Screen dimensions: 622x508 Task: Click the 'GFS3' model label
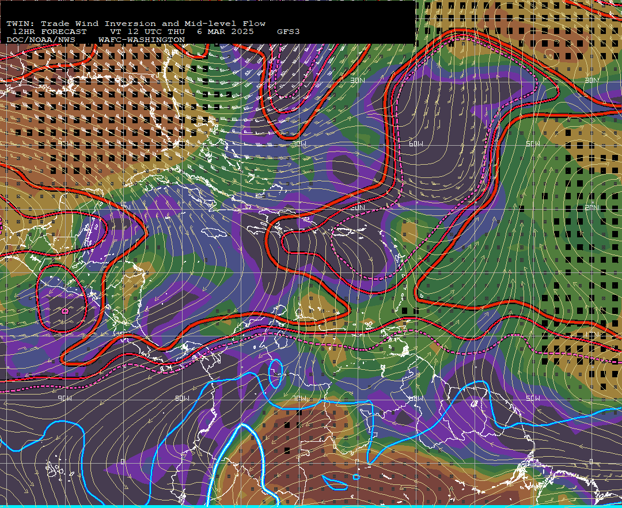pos(288,32)
